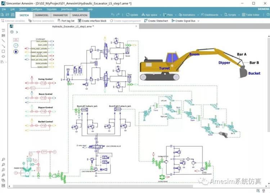Select the arrow line drawing tool

pyautogui.click(x=3, y=46)
